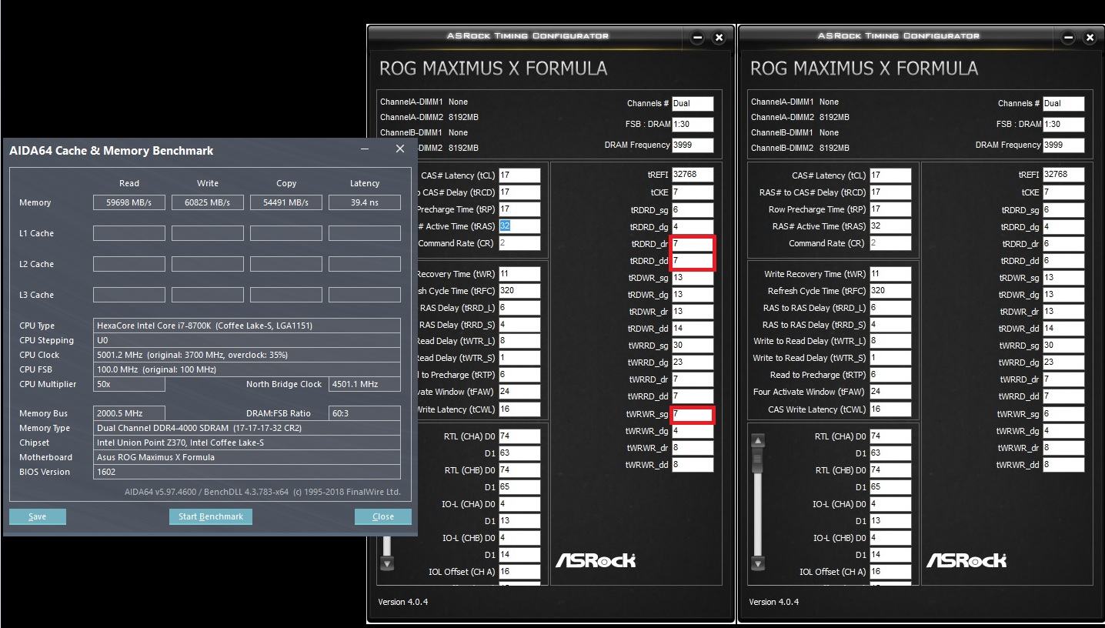Click DRAM Frequency field in right Configurator

pos(1063,145)
